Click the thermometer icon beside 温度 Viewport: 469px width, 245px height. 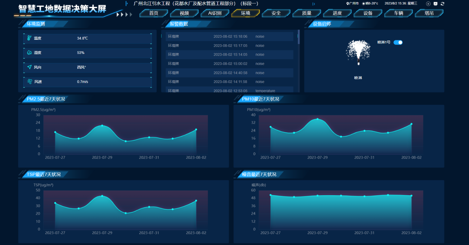[x=29, y=38]
